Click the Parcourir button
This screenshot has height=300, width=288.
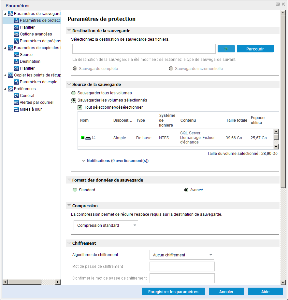pyautogui.click(x=255, y=49)
